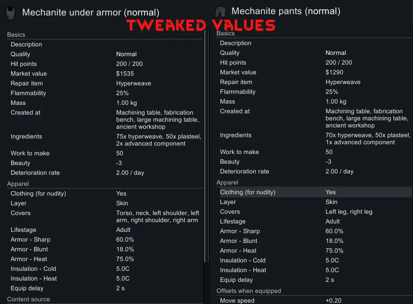The image size is (413, 304).
Task: Select the Covers row listing torso and neck
Action: click(105, 216)
